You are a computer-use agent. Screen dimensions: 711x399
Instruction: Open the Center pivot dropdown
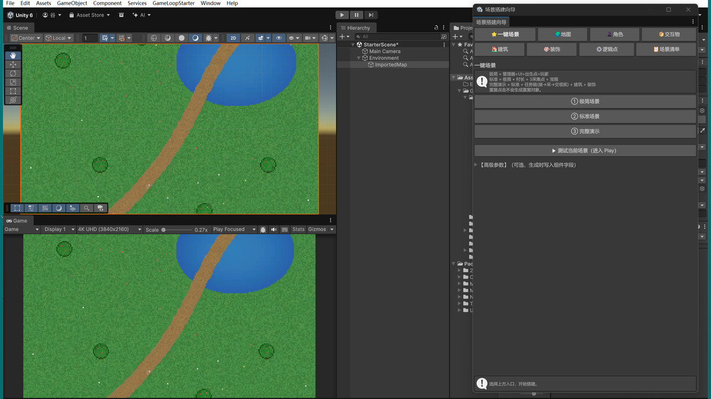pyautogui.click(x=26, y=38)
